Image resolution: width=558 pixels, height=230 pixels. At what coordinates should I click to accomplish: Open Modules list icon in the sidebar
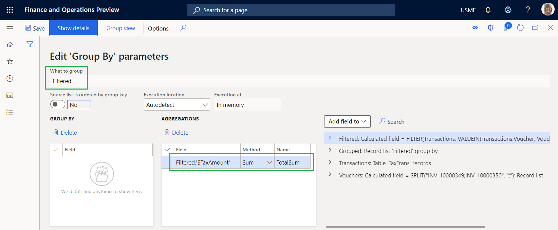point(10,112)
